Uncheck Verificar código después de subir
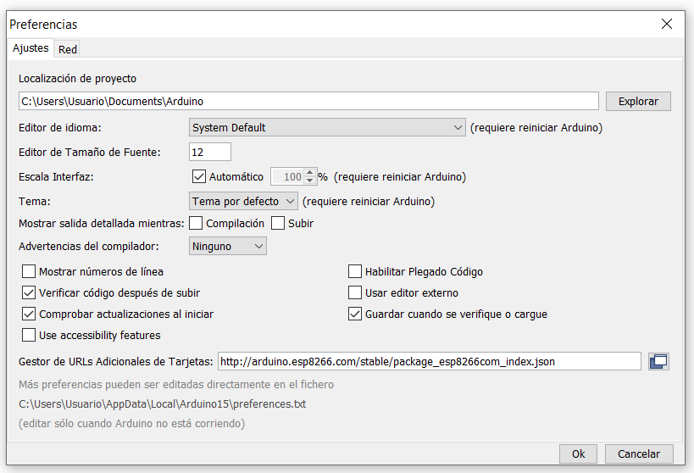The height and width of the screenshot is (473, 694). pos(29,293)
